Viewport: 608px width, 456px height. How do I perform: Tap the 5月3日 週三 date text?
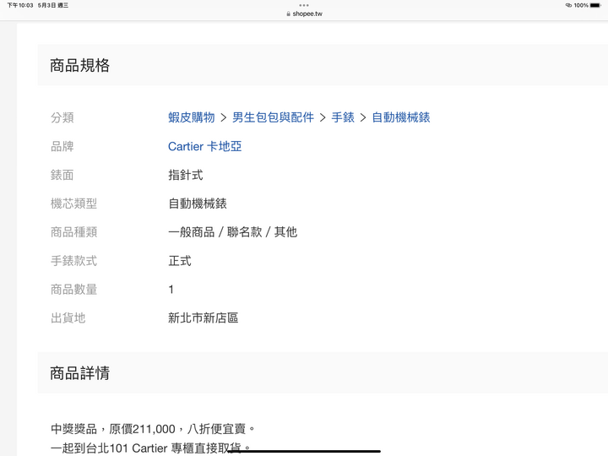(53, 5)
